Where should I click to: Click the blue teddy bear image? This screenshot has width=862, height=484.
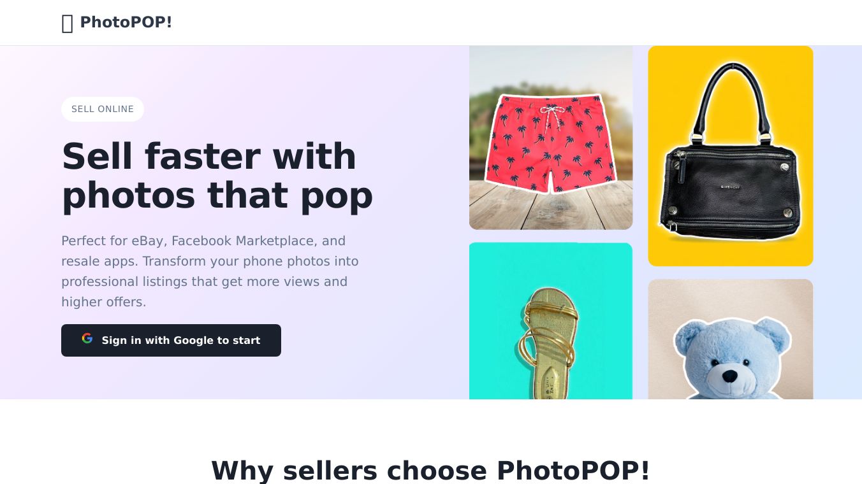[731, 339]
